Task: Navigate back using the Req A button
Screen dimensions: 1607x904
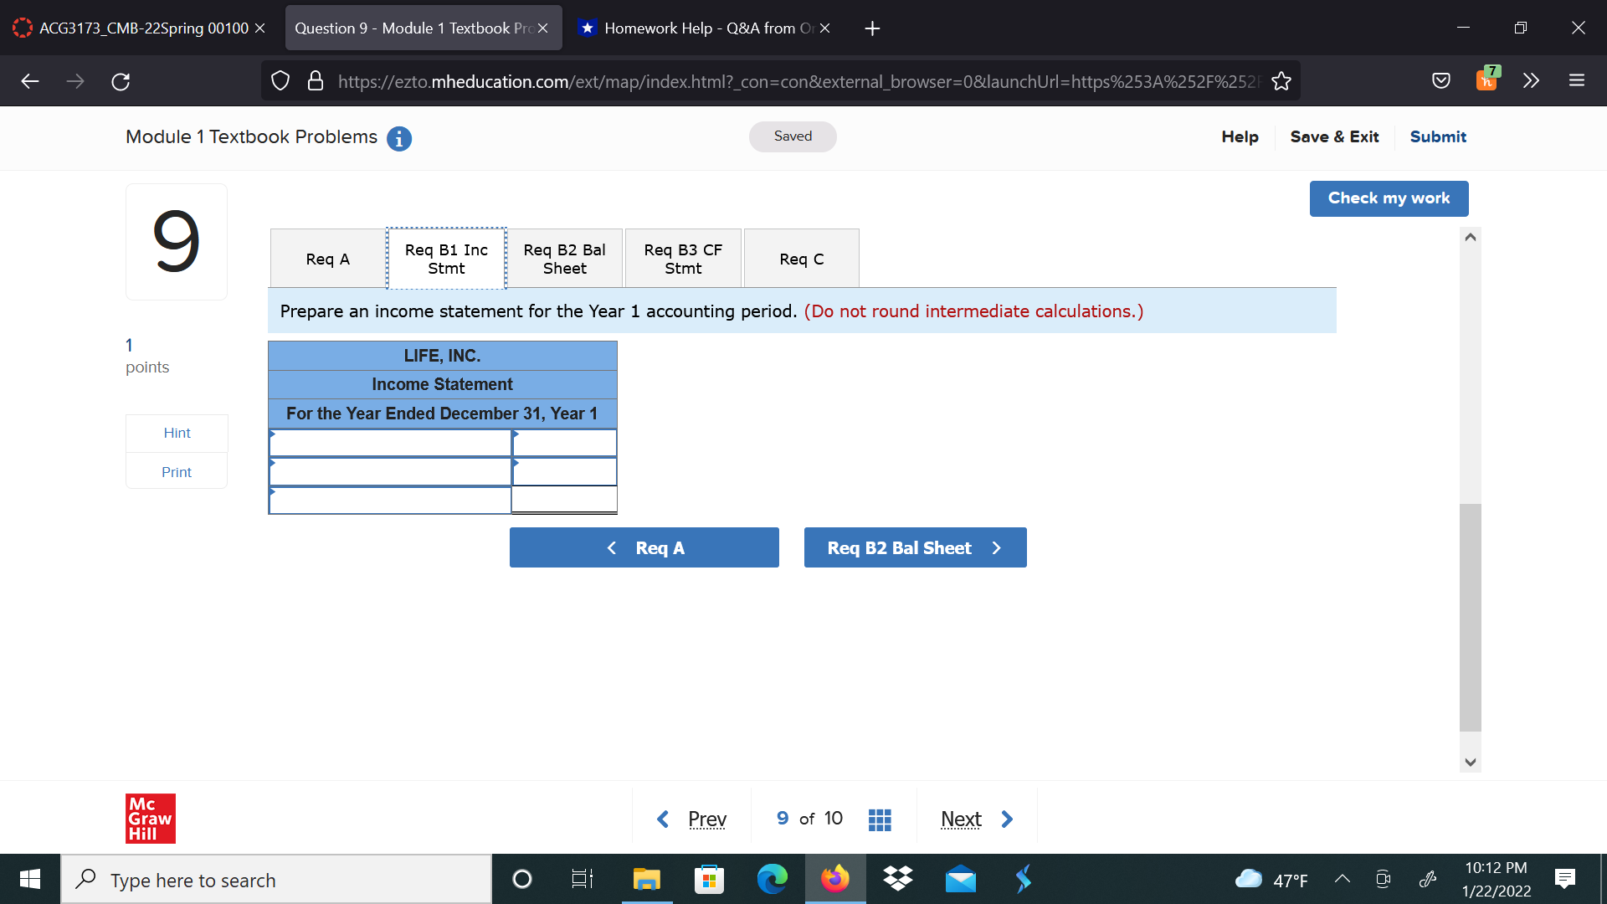Action: 644,547
